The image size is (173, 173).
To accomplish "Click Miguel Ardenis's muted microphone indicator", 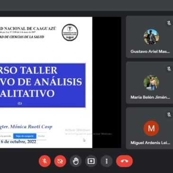I will [169, 115].
